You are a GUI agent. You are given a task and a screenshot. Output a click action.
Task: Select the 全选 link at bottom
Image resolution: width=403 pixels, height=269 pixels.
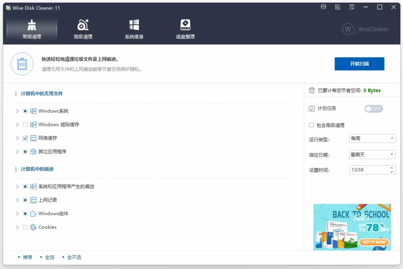click(50, 257)
